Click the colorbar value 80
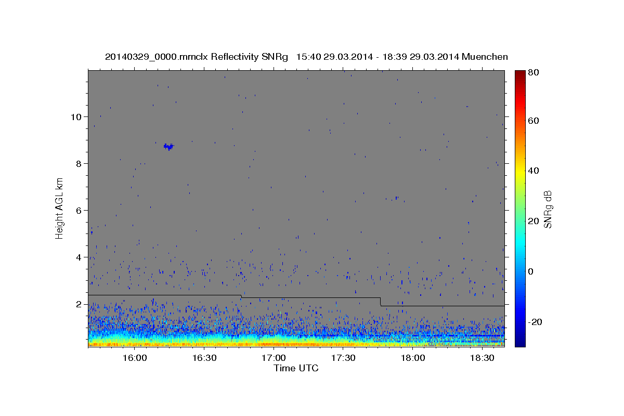This screenshot has height=416, width=624. pos(535,72)
